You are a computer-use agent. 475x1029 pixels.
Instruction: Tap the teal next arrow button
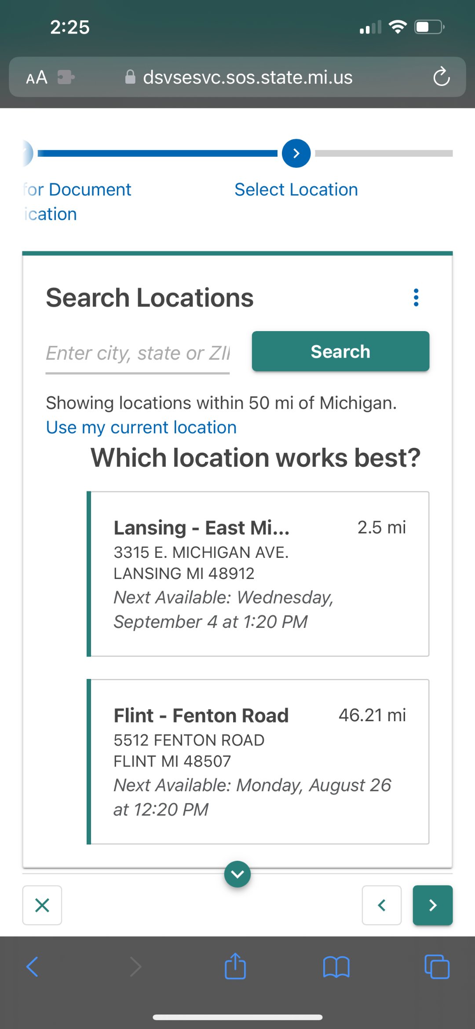[x=432, y=905]
